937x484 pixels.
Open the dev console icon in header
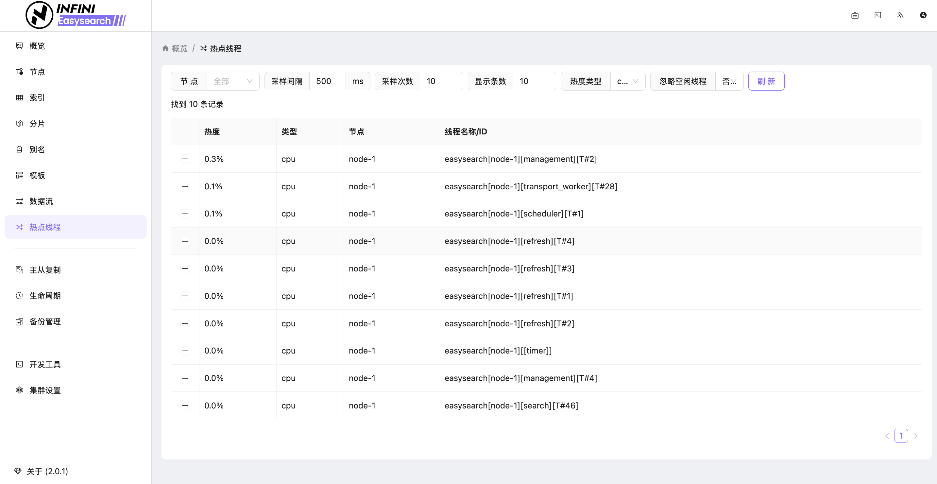click(x=878, y=15)
